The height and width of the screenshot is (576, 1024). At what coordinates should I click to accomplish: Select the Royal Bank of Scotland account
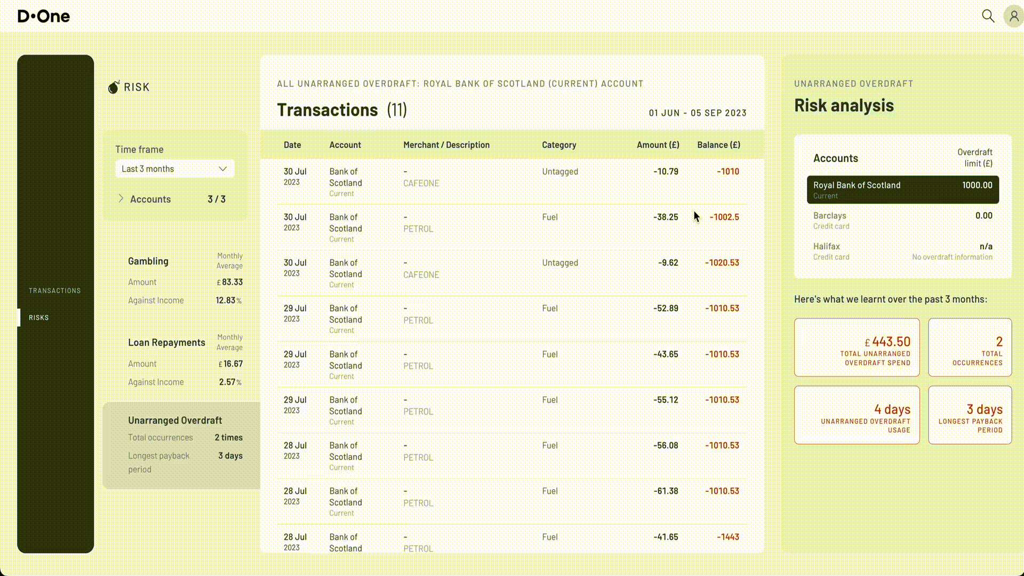tap(902, 190)
